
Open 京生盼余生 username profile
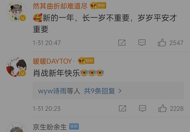pos(50,127)
